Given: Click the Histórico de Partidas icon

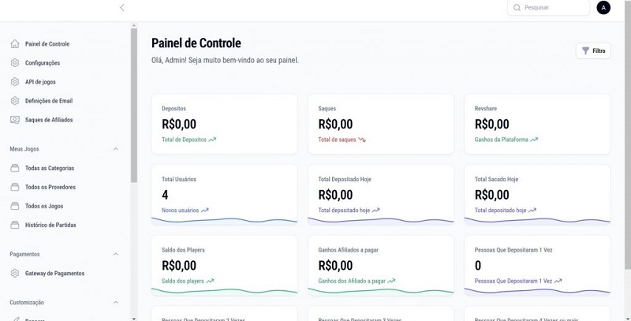Looking at the screenshot, I should tap(15, 225).
